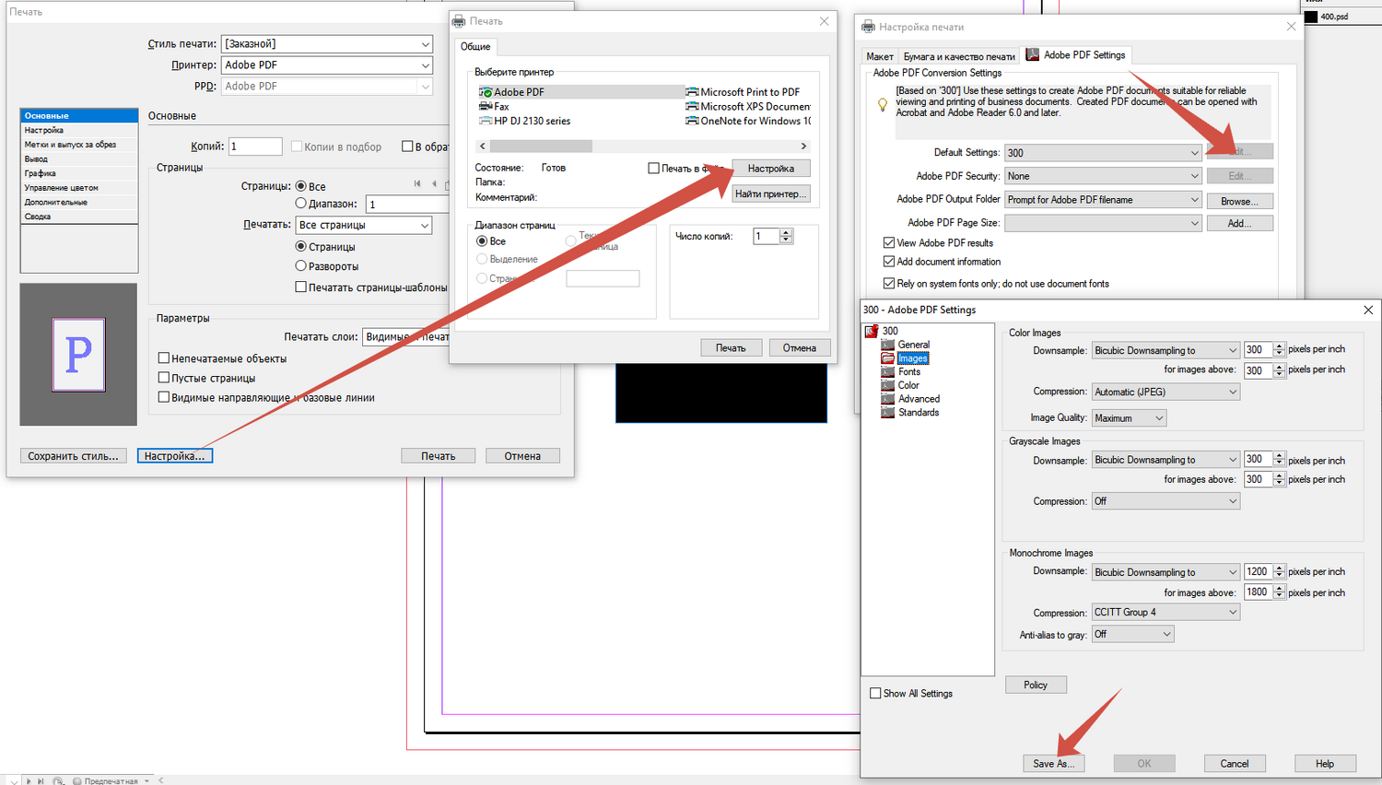Viewport: 1382px width, 785px height.
Task: Select Управление цветом category
Action: click(79, 188)
